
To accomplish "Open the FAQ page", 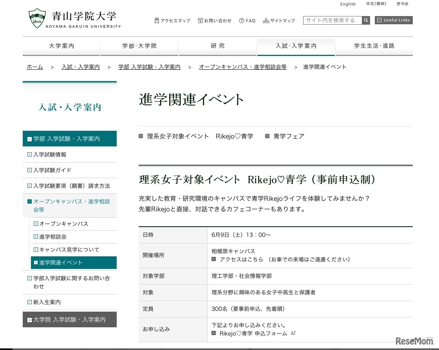I will pyautogui.click(x=247, y=21).
